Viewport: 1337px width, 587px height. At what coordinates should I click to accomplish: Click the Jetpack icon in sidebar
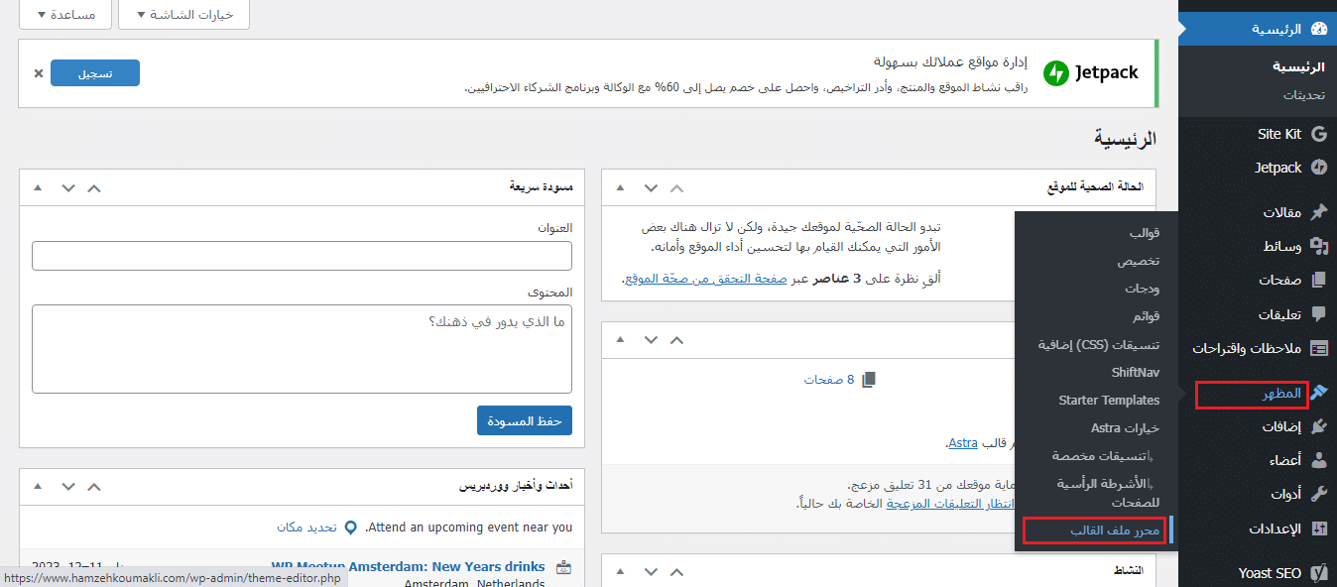[1318, 168]
